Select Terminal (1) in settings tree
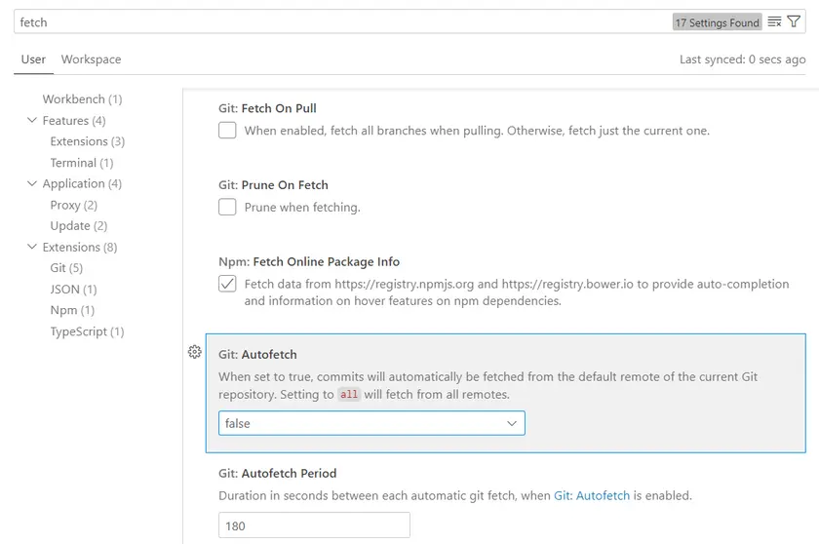 coord(82,163)
